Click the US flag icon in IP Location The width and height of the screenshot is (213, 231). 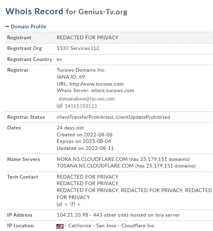60,226
